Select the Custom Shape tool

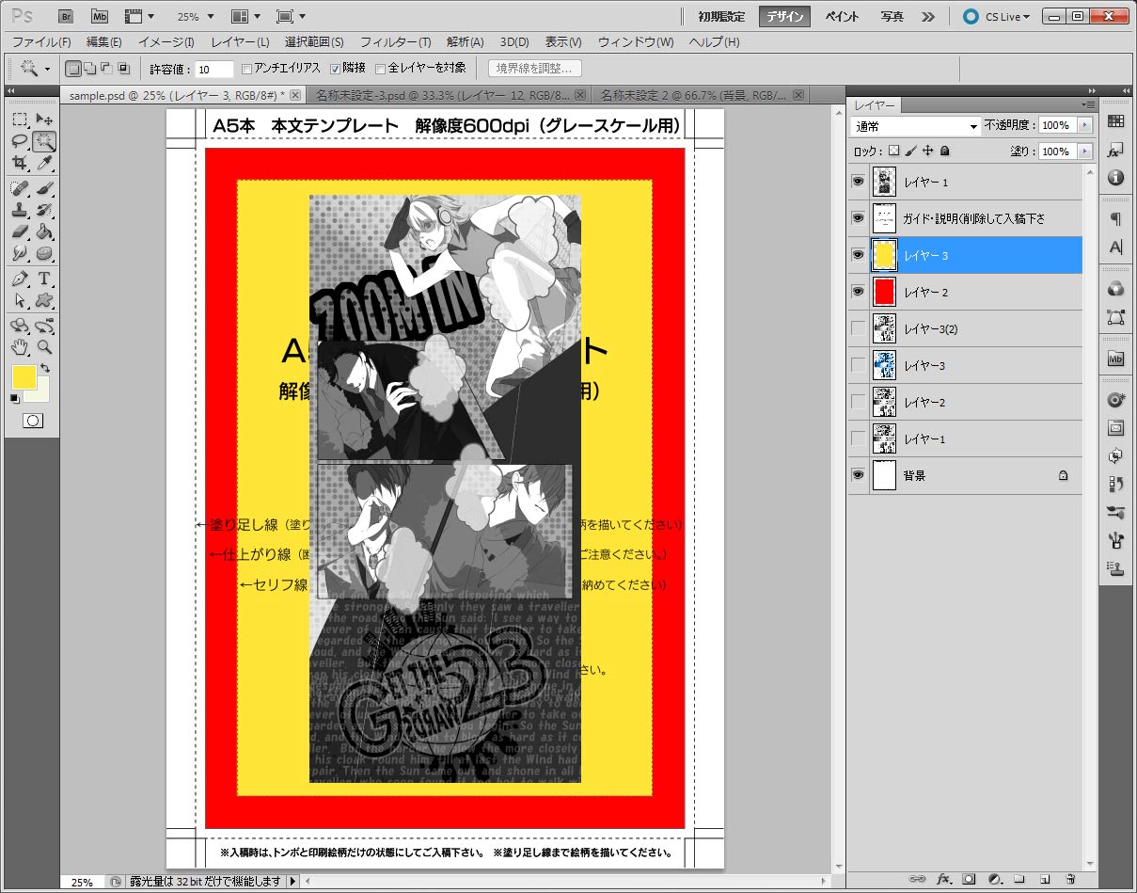(x=43, y=300)
